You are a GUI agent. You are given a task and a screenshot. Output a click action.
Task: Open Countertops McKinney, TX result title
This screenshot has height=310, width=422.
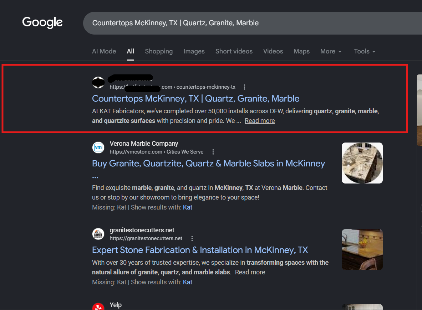pos(195,99)
